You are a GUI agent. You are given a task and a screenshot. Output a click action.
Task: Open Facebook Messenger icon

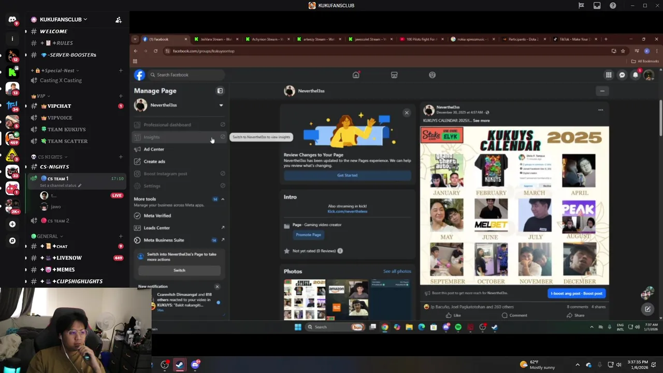622,75
